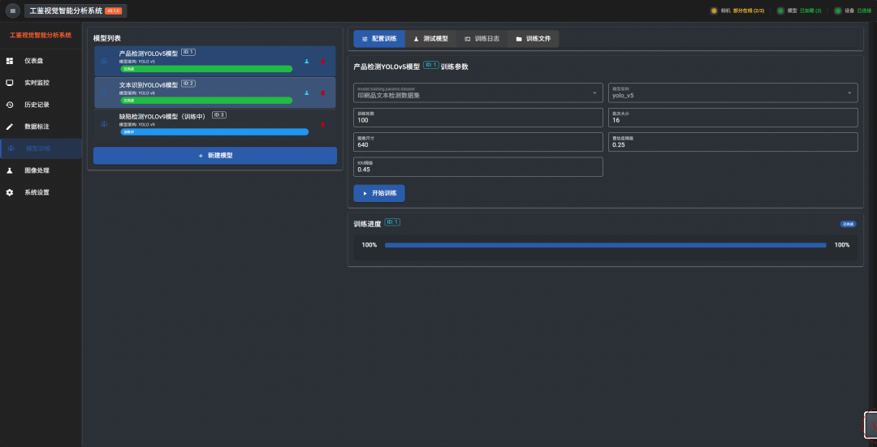Click the model icon left of 缺陷检测YOLOv9模型

click(104, 124)
